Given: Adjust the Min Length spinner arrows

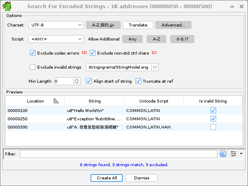Looking at the screenshot, I should 76,81.
